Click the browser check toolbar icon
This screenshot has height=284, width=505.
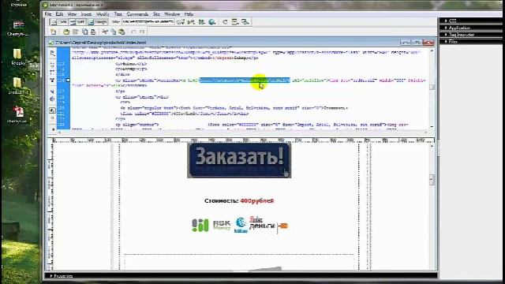point(191,22)
